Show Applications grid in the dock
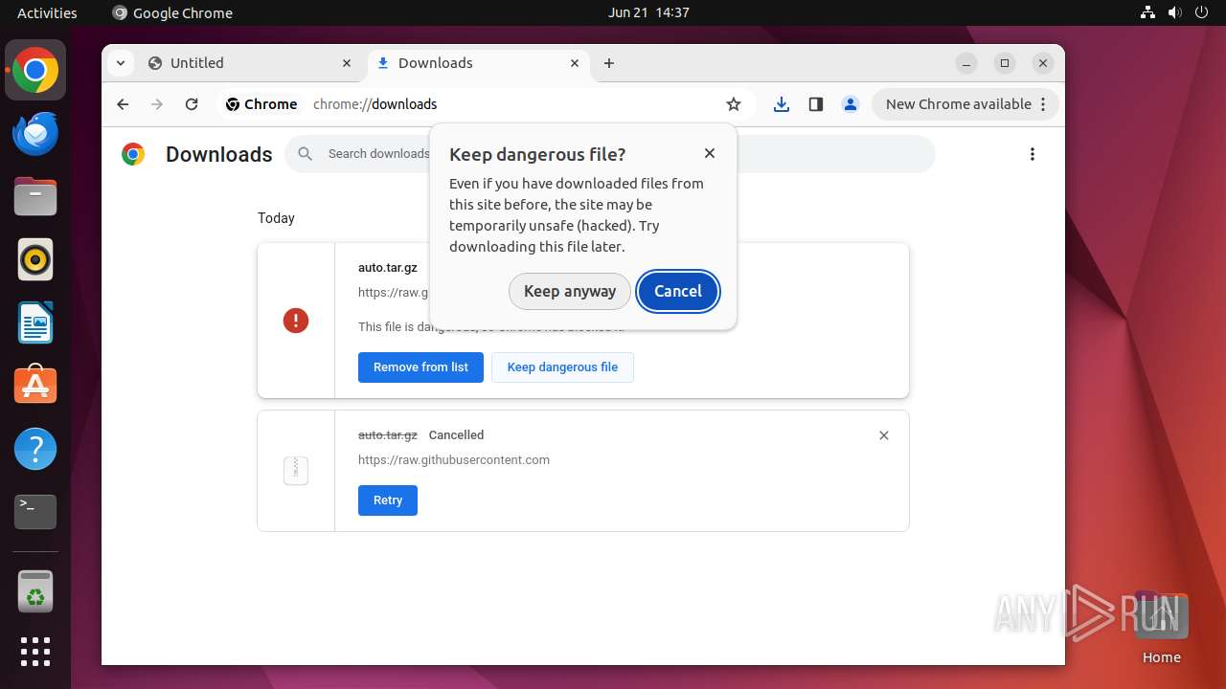The width and height of the screenshot is (1226, 689). point(35,652)
